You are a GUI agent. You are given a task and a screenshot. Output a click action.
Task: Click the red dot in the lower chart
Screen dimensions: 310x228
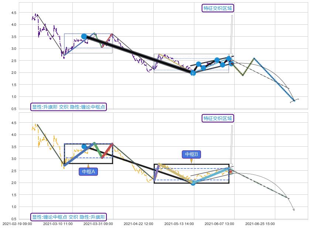click(x=231, y=171)
